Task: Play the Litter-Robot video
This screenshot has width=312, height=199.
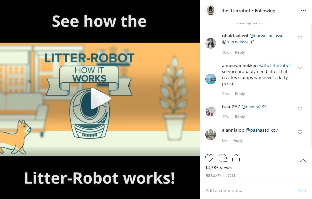Action: tap(100, 98)
